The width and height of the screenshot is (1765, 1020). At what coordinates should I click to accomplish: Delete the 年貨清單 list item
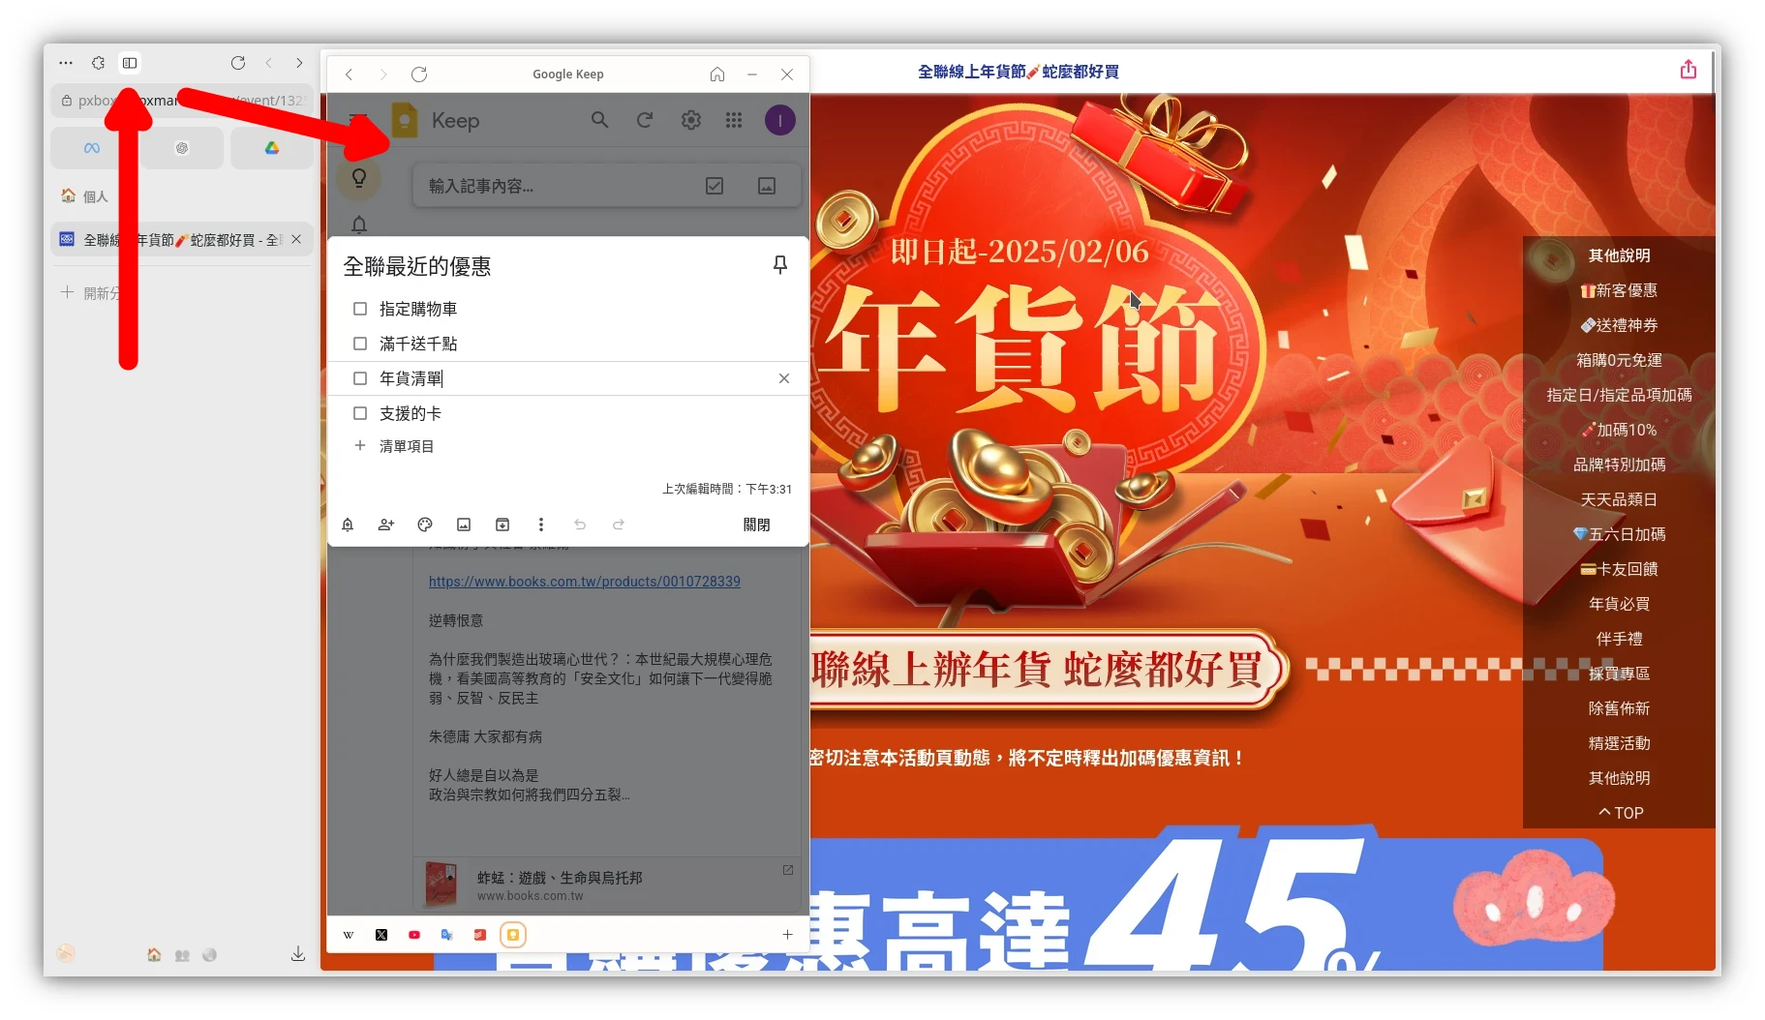[784, 378]
